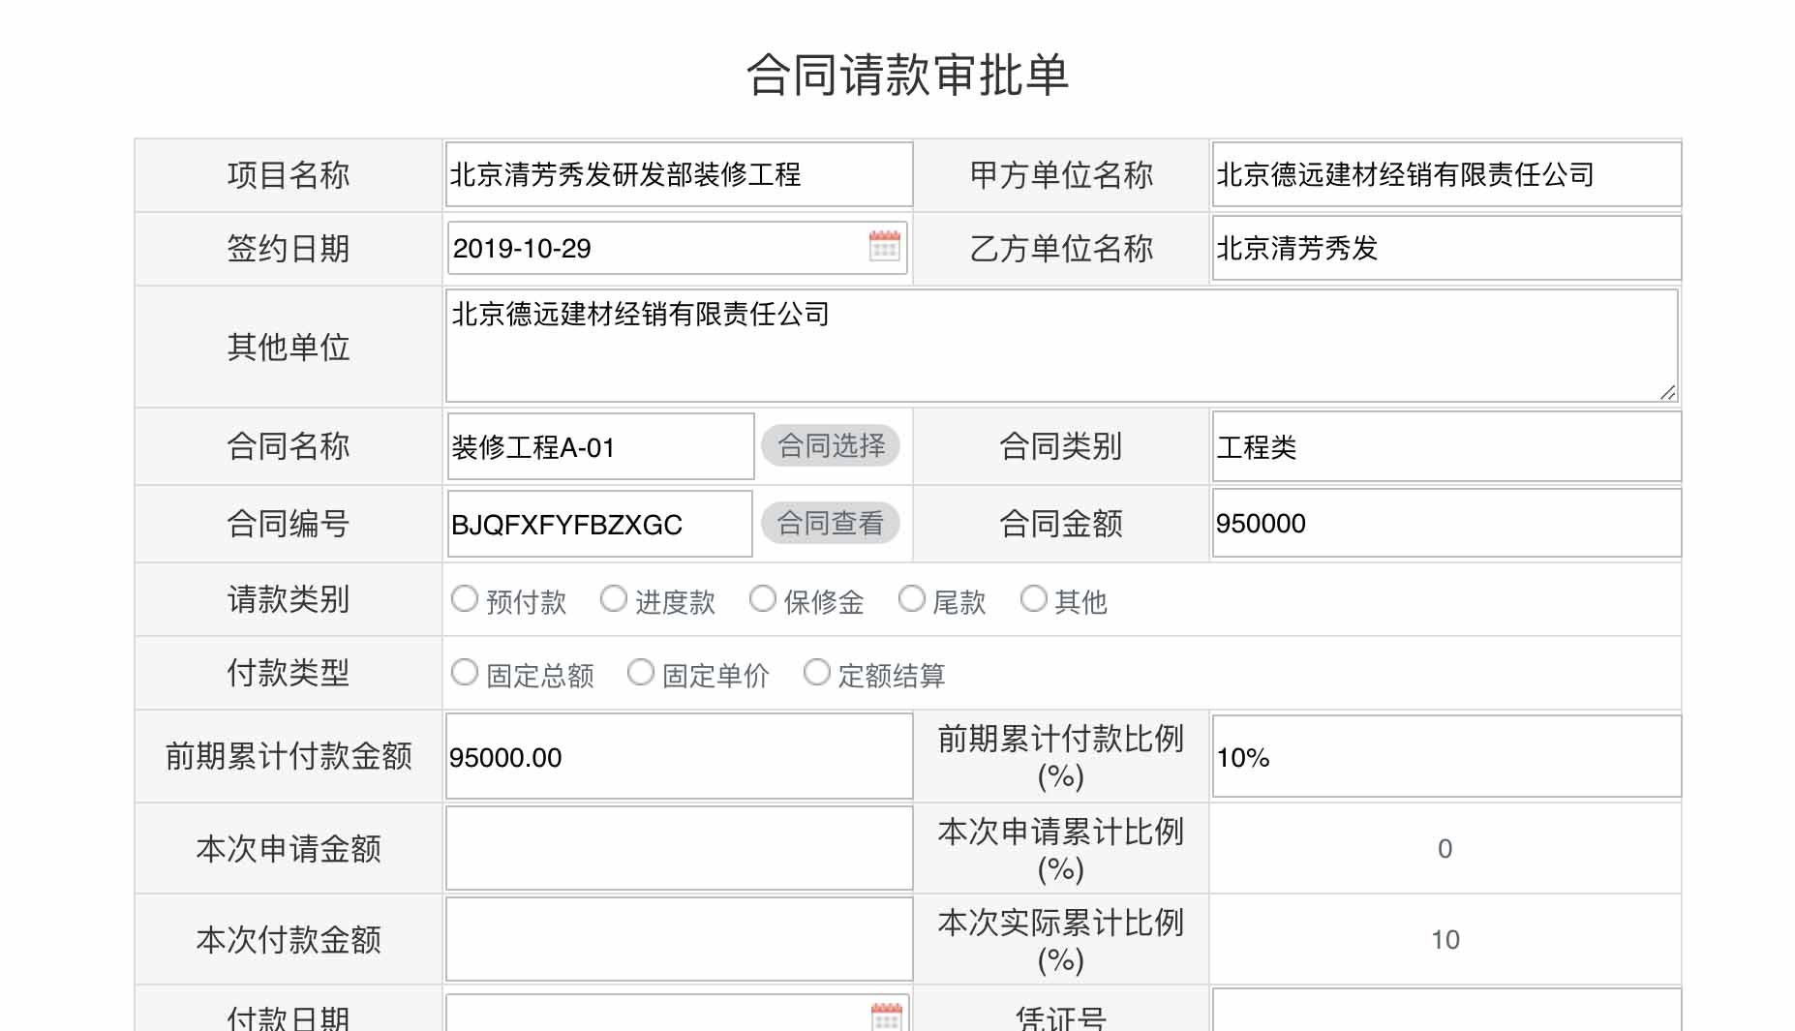Select the 固定总额 payment type
The width and height of the screenshot is (1795, 1031).
coord(465,672)
